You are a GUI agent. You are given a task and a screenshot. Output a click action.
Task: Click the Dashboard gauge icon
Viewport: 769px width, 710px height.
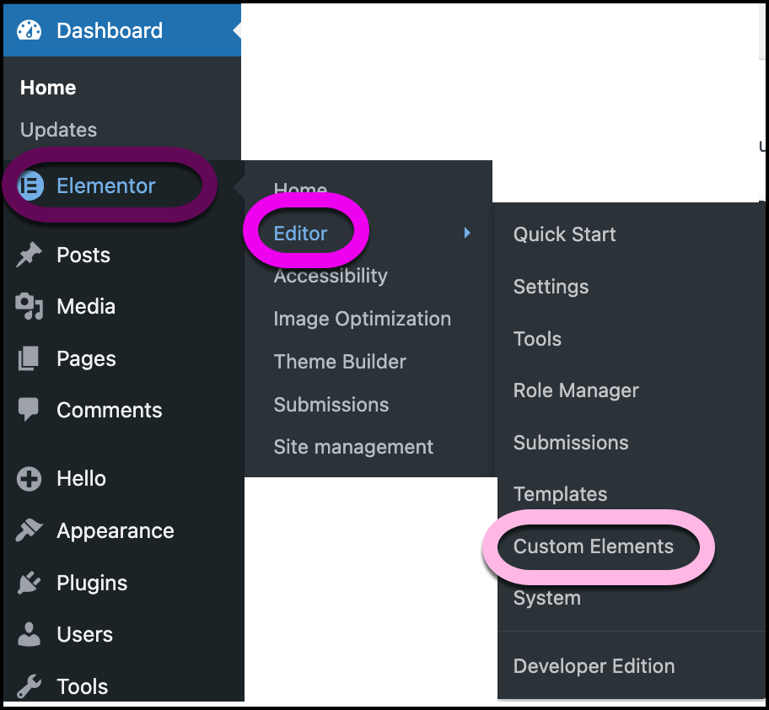pos(30,30)
